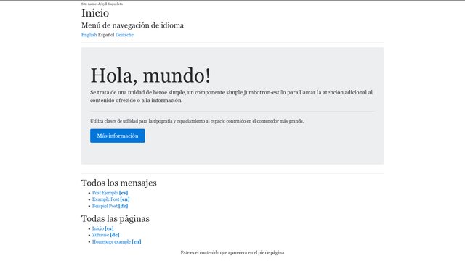
Task: Open the Homepage example [en] link
Action: (x=116, y=241)
